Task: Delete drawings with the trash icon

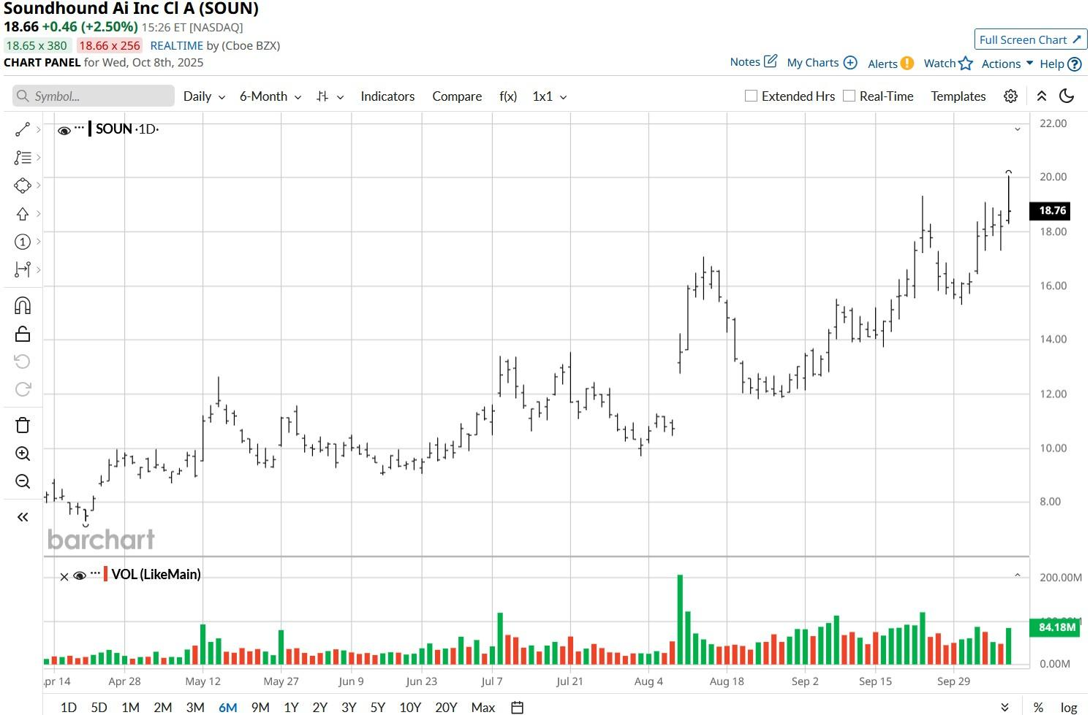Action: (23, 425)
